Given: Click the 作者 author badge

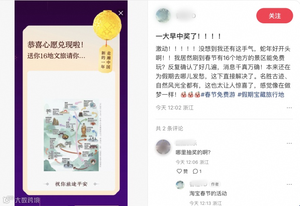Looking at the screenshot, I should [x=215, y=184].
